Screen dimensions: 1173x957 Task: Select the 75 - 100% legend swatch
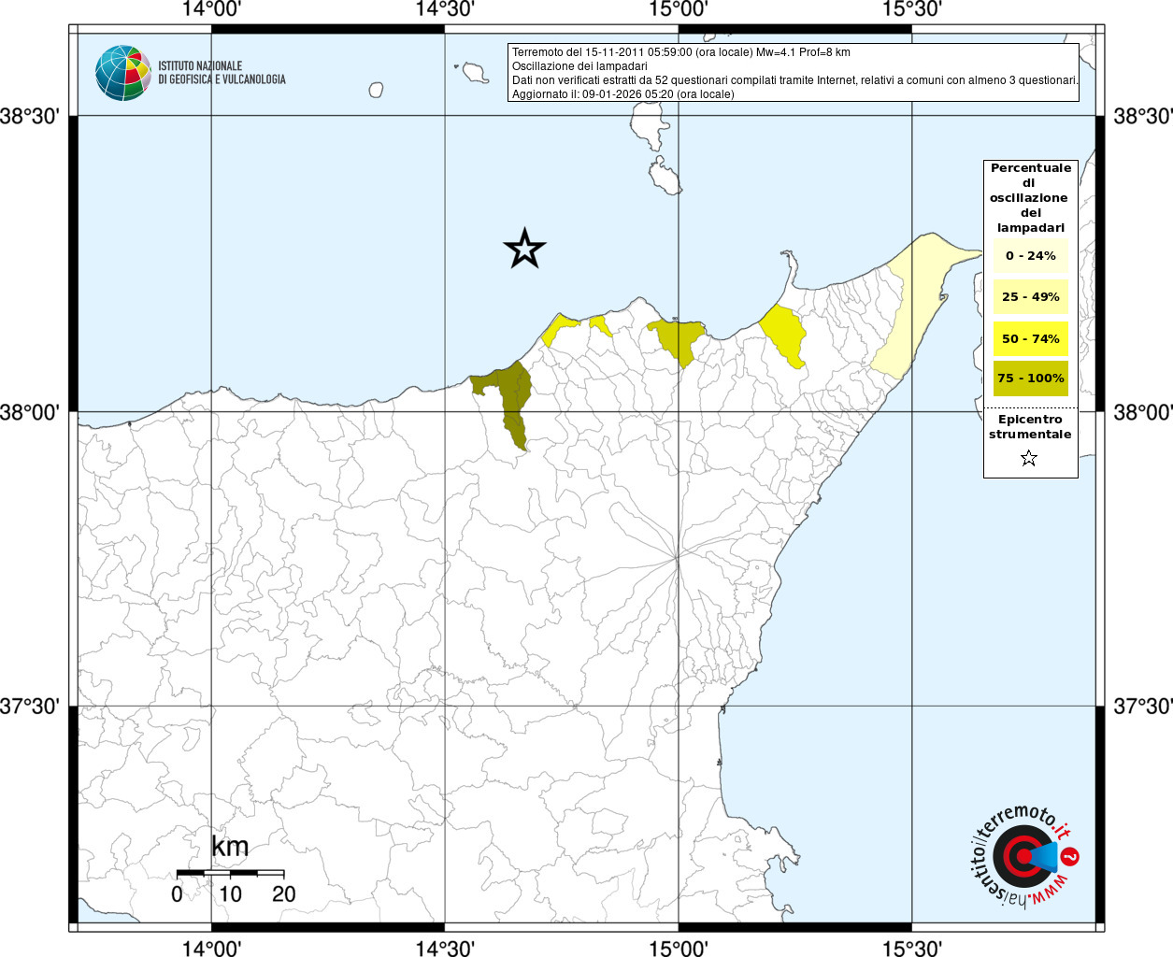[x=1031, y=379]
